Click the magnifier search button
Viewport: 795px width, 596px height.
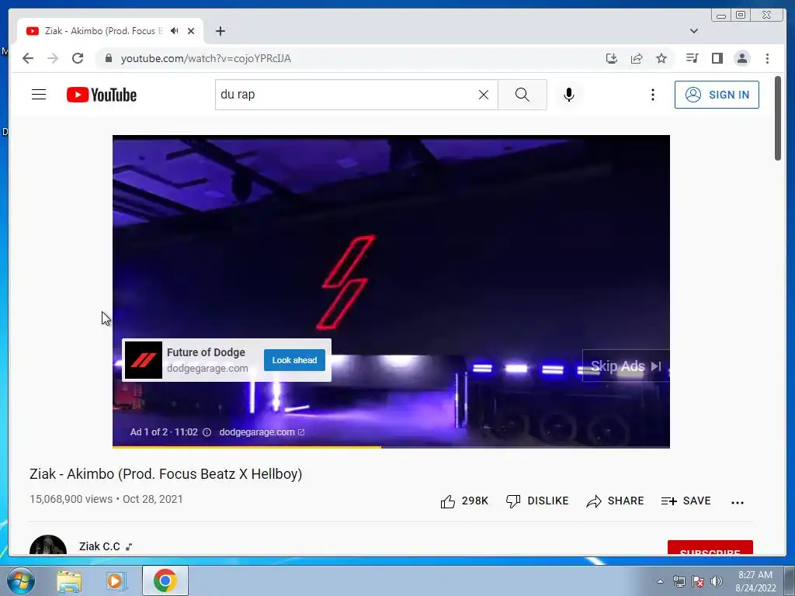[522, 95]
